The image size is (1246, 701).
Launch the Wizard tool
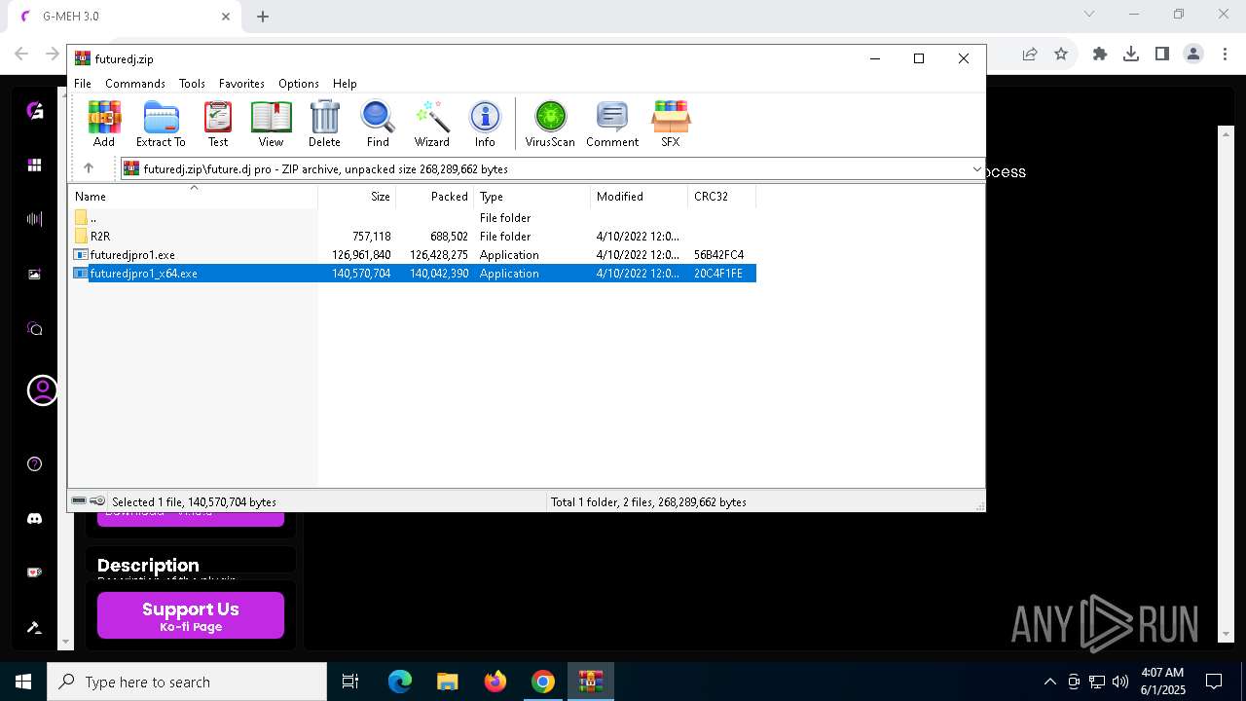[431, 124]
